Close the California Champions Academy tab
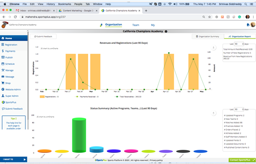 click(x=139, y=11)
